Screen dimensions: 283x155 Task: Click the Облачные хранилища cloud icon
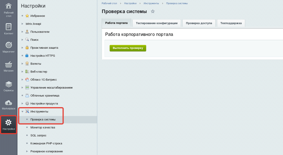pyautogui.click(x=27, y=95)
